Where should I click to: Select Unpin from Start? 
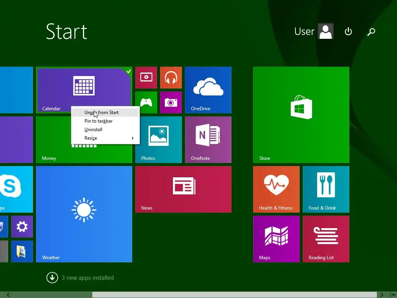click(x=105, y=113)
